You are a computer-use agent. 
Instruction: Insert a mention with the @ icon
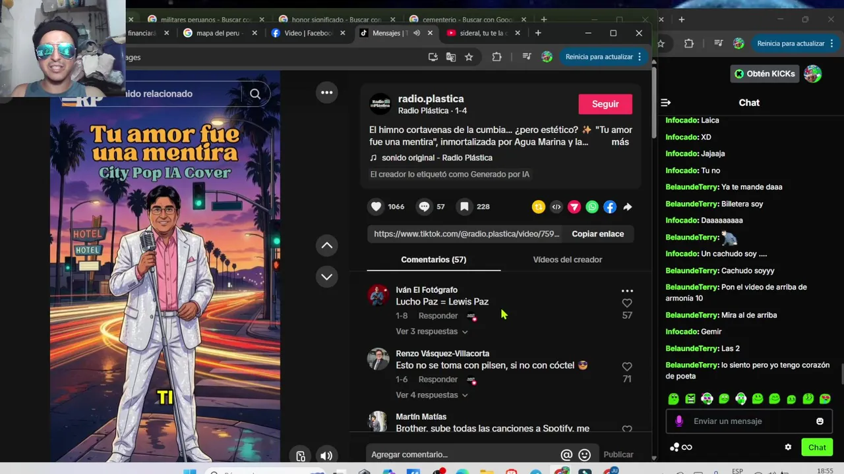[566, 454]
